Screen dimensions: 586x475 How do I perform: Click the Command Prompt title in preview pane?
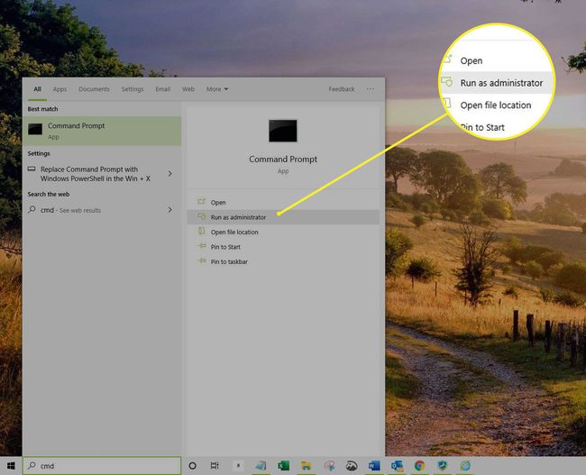click(283, 160)
